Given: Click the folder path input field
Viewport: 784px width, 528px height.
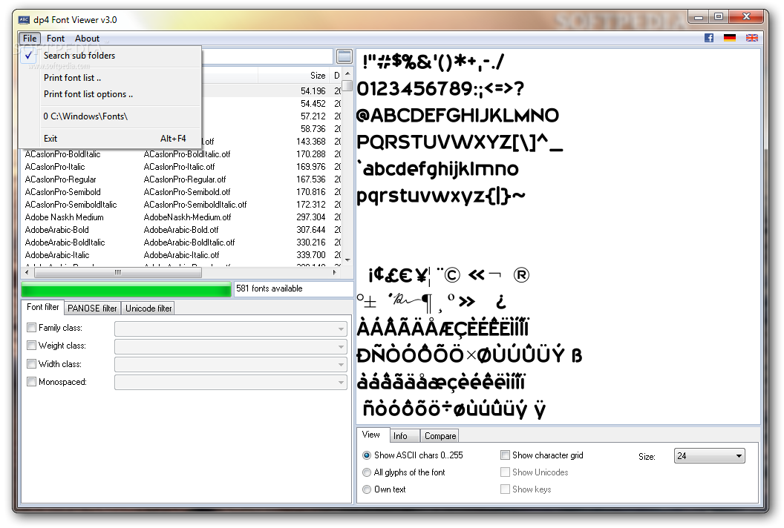Looking at the screenshot, I should 267,56.
